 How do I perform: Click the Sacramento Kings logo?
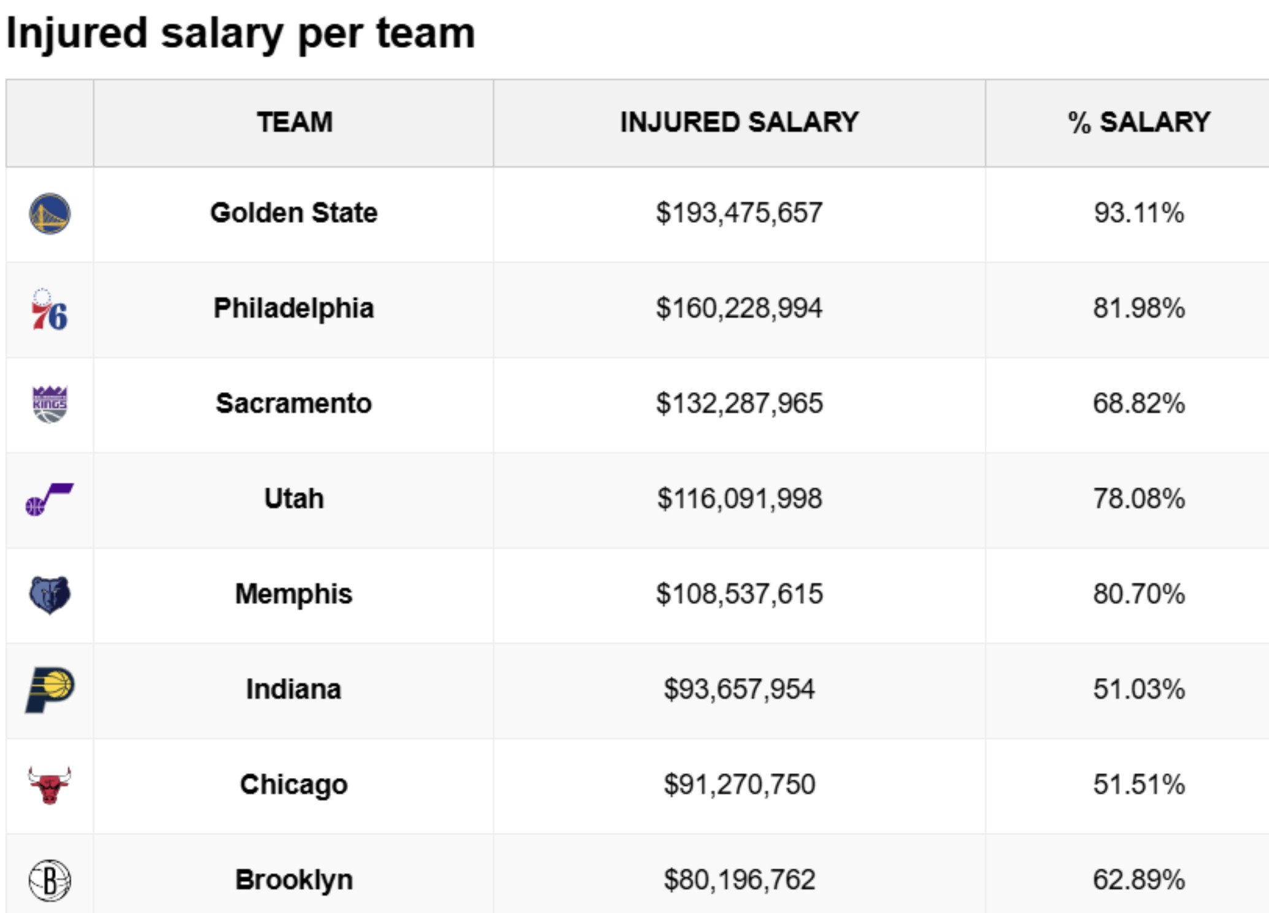coord(50,404)
